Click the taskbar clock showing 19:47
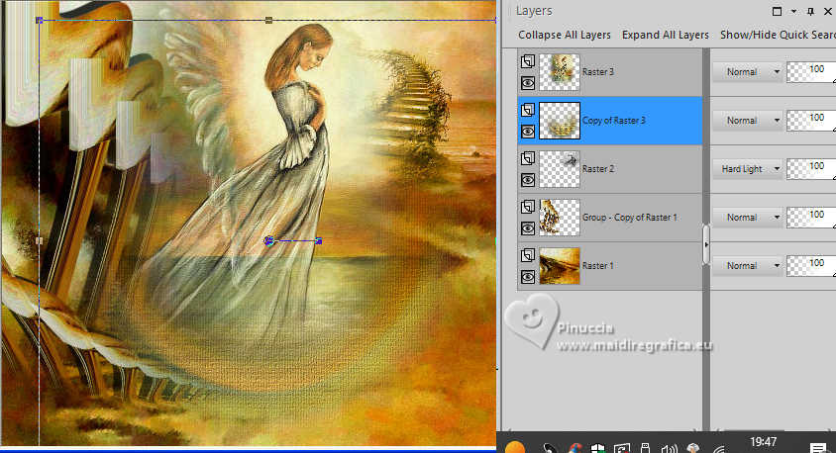The height and width of the screenshot is (453, 836). (x=763, y=442)
